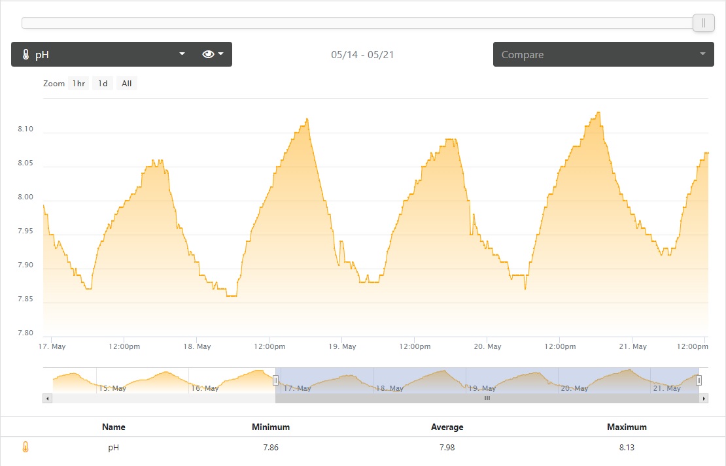Click the navigator scrollbar left arrow
The width and height of the screenshot is (726, 466).
click(47, 398)
